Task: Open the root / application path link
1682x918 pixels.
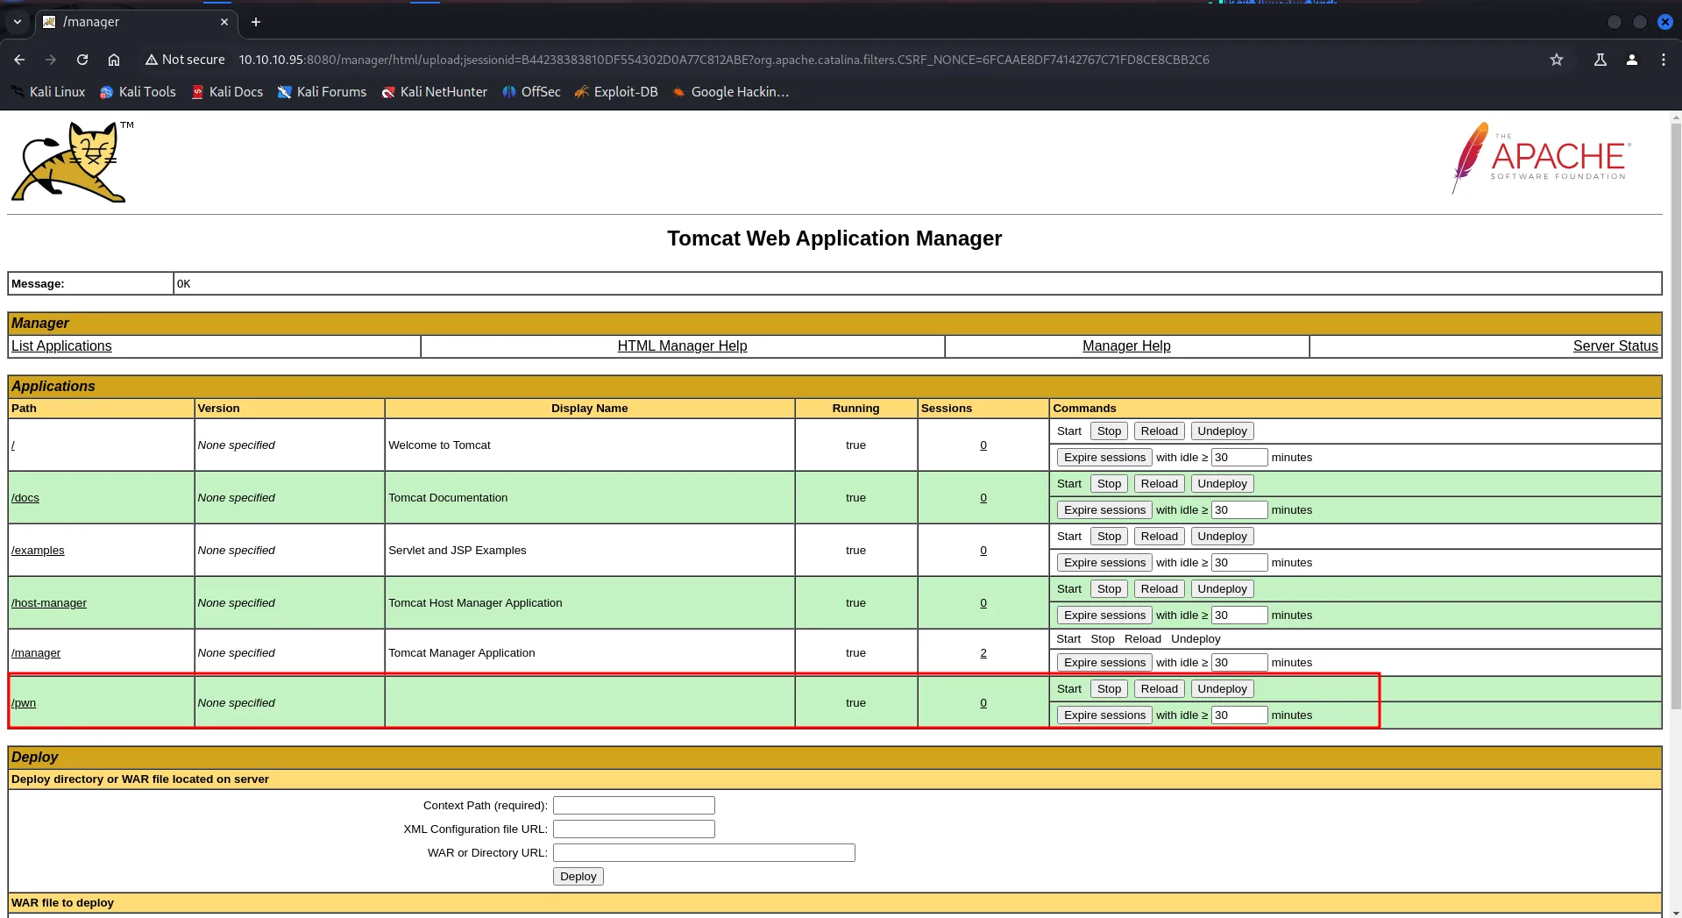Action: (13, 445)
